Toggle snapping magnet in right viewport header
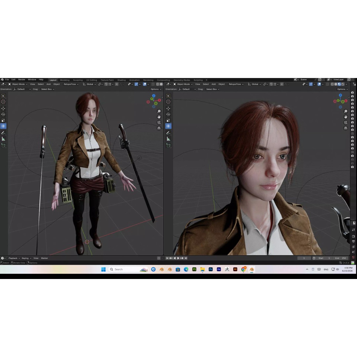357x357 pixels. pos(271,84)
